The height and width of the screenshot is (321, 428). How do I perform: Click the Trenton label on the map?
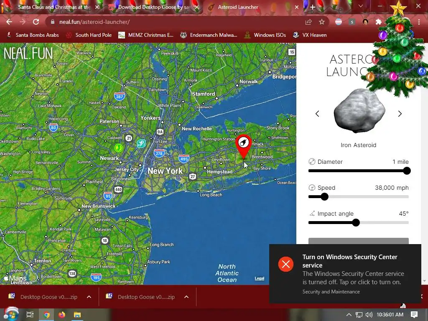[42, 261]
